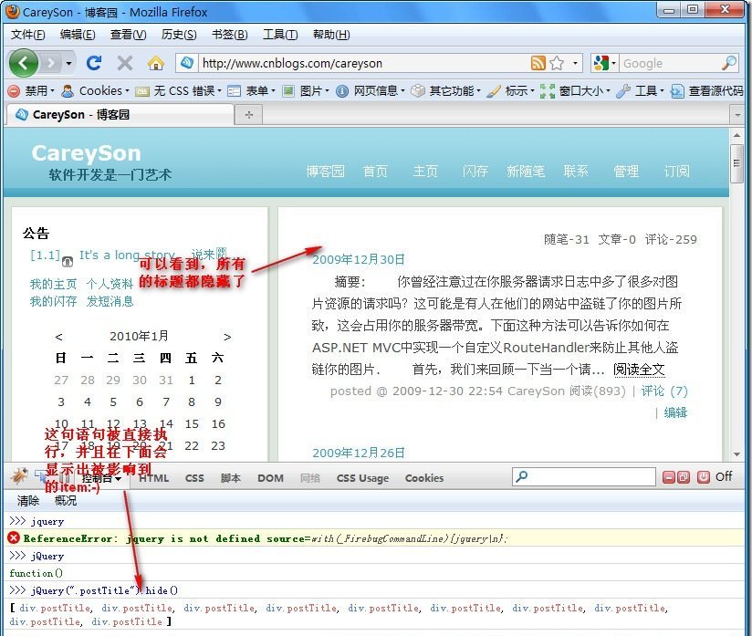Go to next month in calendar

[x=227, y=337]
